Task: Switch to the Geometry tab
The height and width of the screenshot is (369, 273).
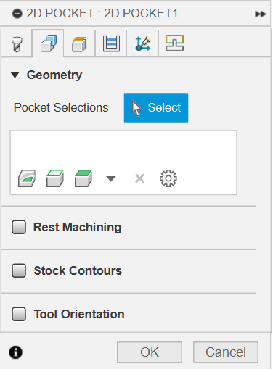Action: pyautogui.click(x=49, y=43)
